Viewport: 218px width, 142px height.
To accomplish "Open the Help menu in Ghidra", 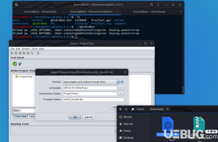I will [41, 49].
